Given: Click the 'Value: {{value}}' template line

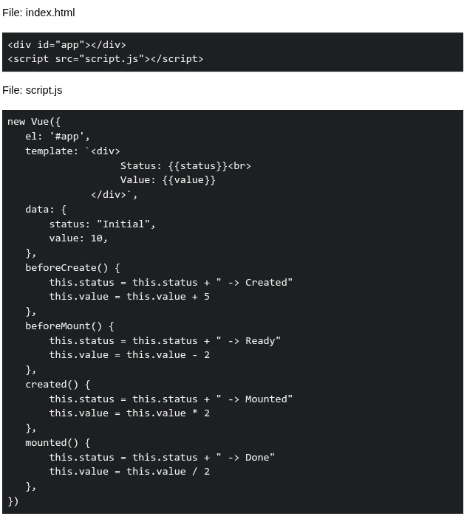Looking at the screenshot, I should pyautogui.click(x=168, y=180).
